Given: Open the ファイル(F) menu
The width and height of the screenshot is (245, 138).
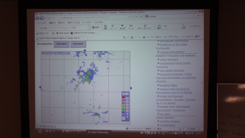Looking at the screenshot, I should 41,23.
